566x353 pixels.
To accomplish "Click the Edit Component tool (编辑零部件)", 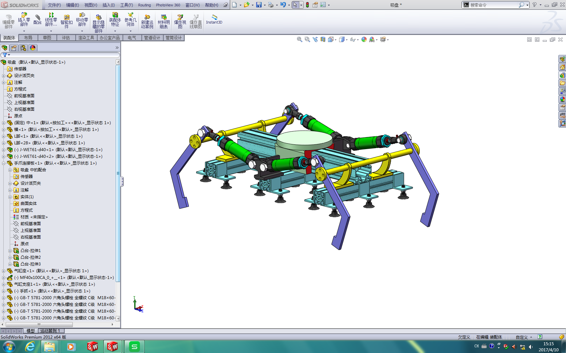I will click(x=8, y=22).
